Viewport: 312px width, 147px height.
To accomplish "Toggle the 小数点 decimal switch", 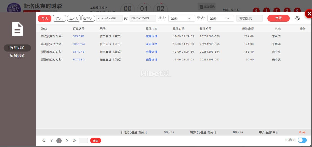I will 302,140.
